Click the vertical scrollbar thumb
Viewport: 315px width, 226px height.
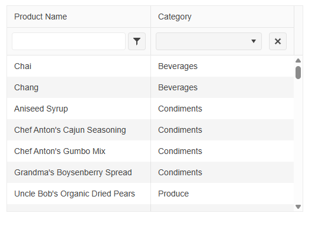(x=298, y=73)
